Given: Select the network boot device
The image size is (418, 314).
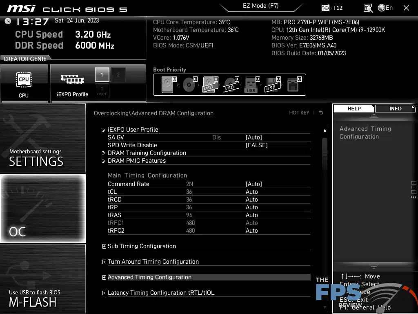Looking at the screenshot, I should (x=294, y=85).
